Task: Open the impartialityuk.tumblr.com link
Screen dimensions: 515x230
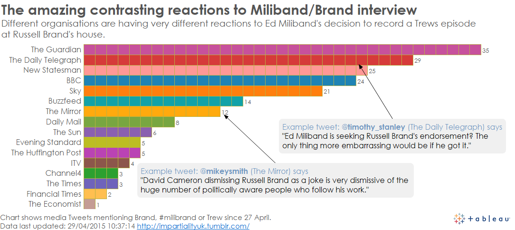Action: tap(193, 226)
